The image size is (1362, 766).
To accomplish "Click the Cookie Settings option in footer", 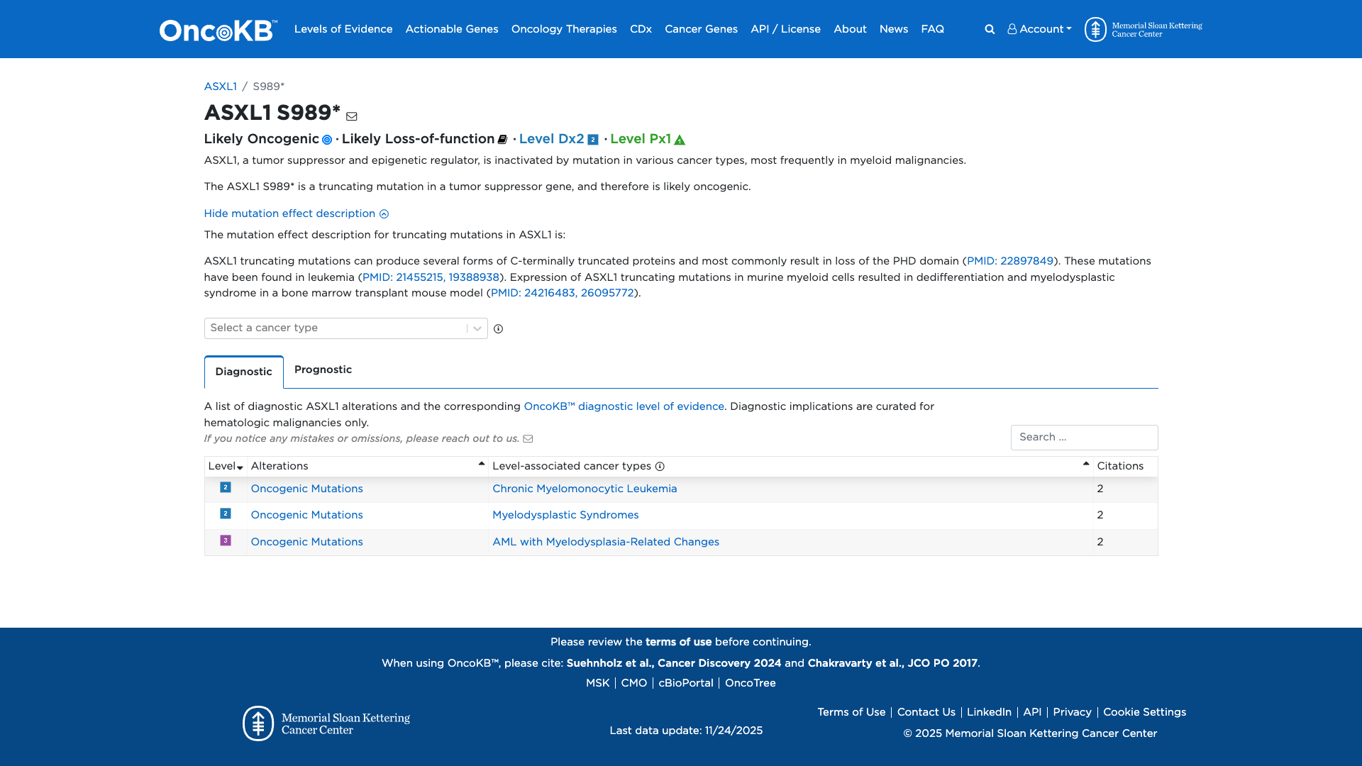I will (x=1144, y=712).
